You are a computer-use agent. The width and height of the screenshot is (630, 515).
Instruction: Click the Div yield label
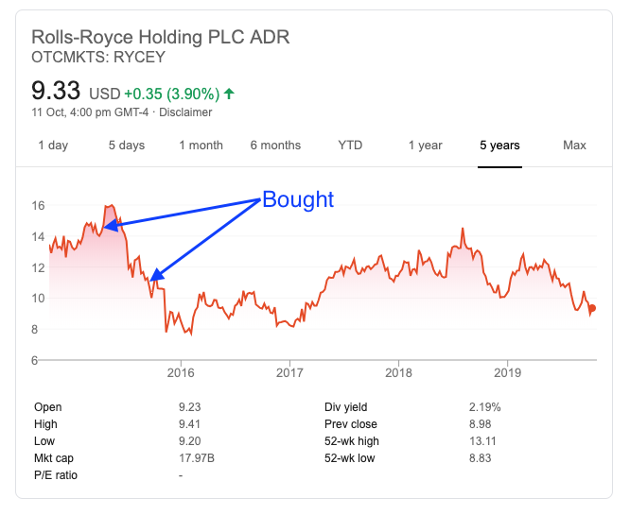click(x=345, y=407)
